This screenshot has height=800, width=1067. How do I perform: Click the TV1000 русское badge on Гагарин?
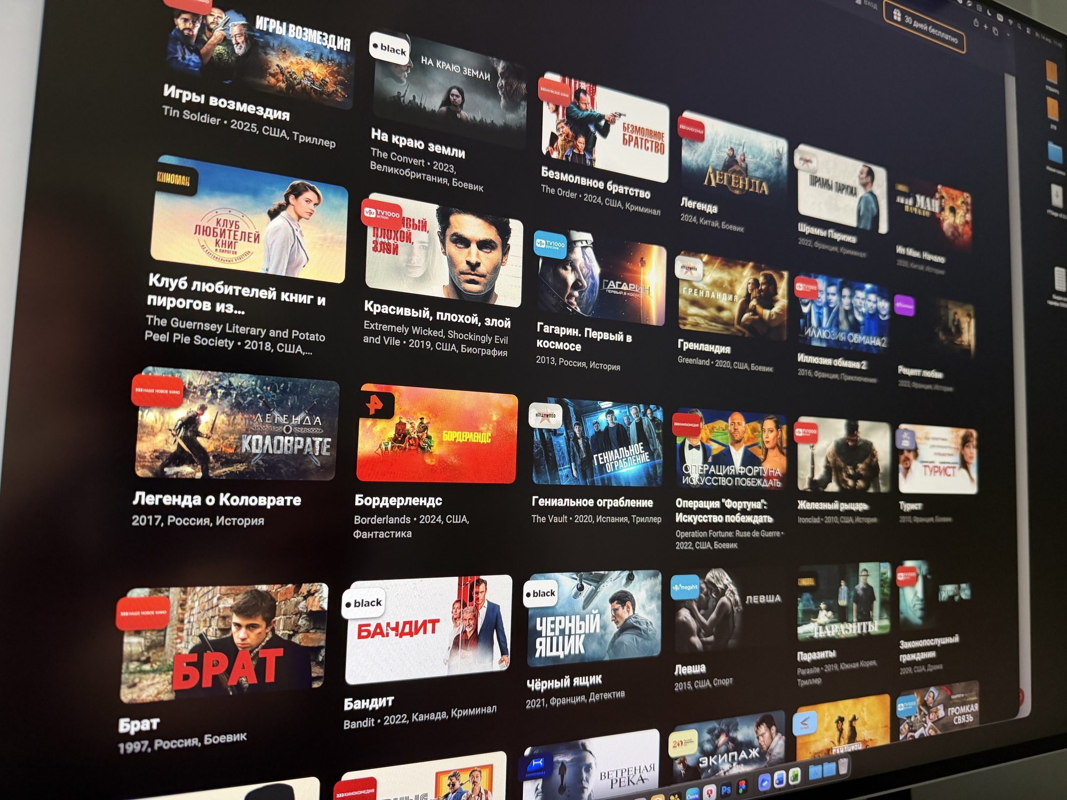[550, 244]
